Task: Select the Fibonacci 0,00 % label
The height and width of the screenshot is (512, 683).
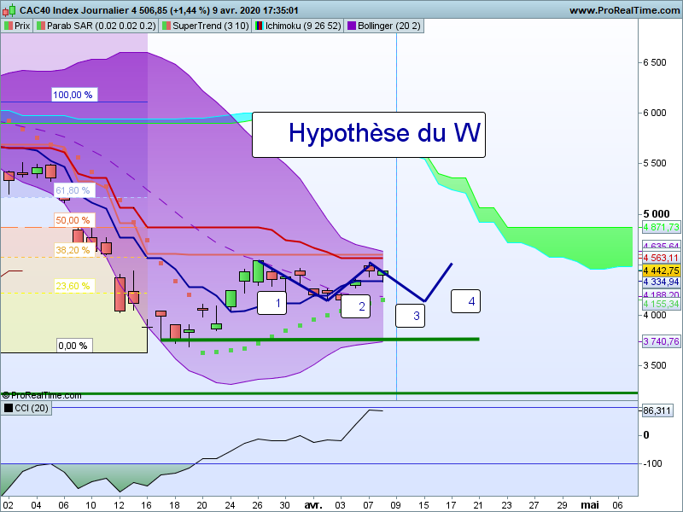Action: tap(73, 346)
